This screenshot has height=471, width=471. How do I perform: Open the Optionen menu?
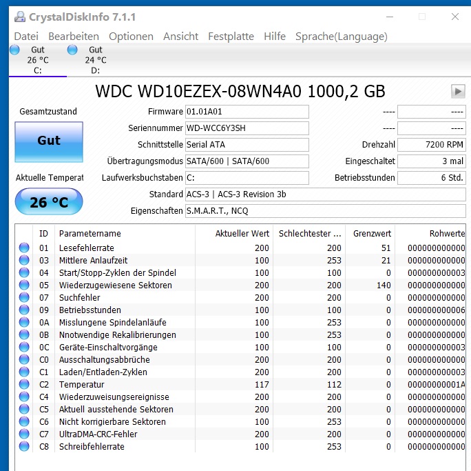pos(131,37)
